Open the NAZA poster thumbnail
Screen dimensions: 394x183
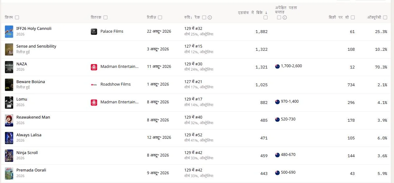(9, 67)
